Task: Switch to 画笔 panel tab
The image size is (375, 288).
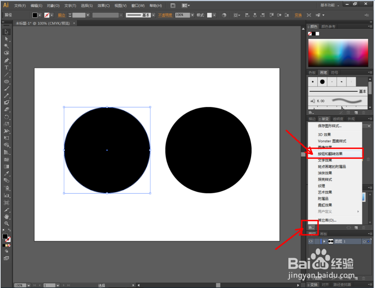Action: click(x=323, y=72)
